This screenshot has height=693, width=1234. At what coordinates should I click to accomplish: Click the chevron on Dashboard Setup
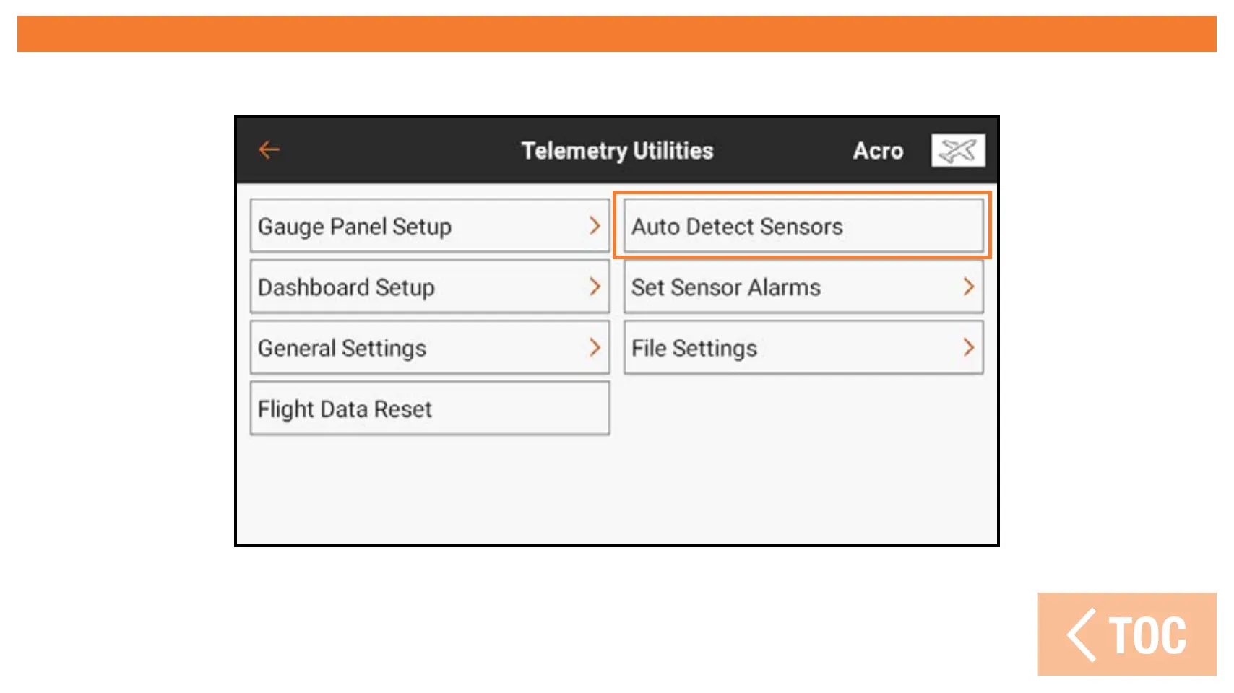(595, 287)
